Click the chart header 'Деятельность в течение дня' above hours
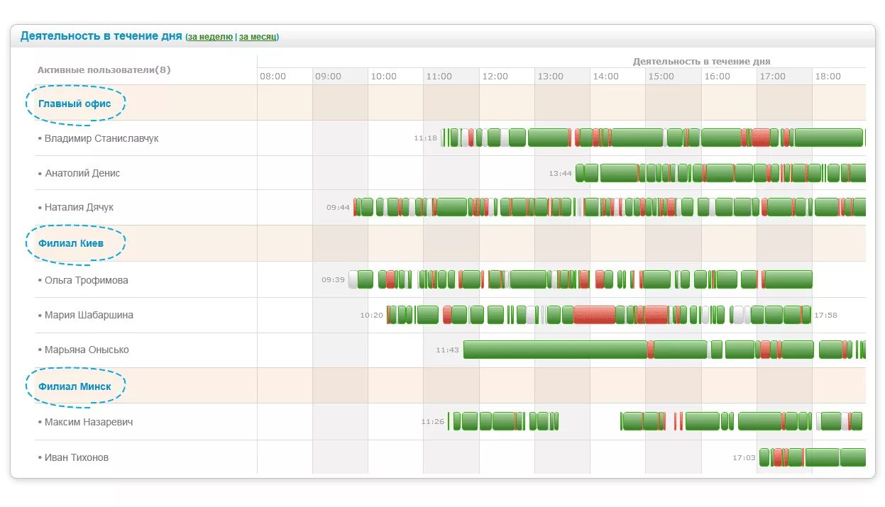The image size is (885, 507). [x=702, y=62]
